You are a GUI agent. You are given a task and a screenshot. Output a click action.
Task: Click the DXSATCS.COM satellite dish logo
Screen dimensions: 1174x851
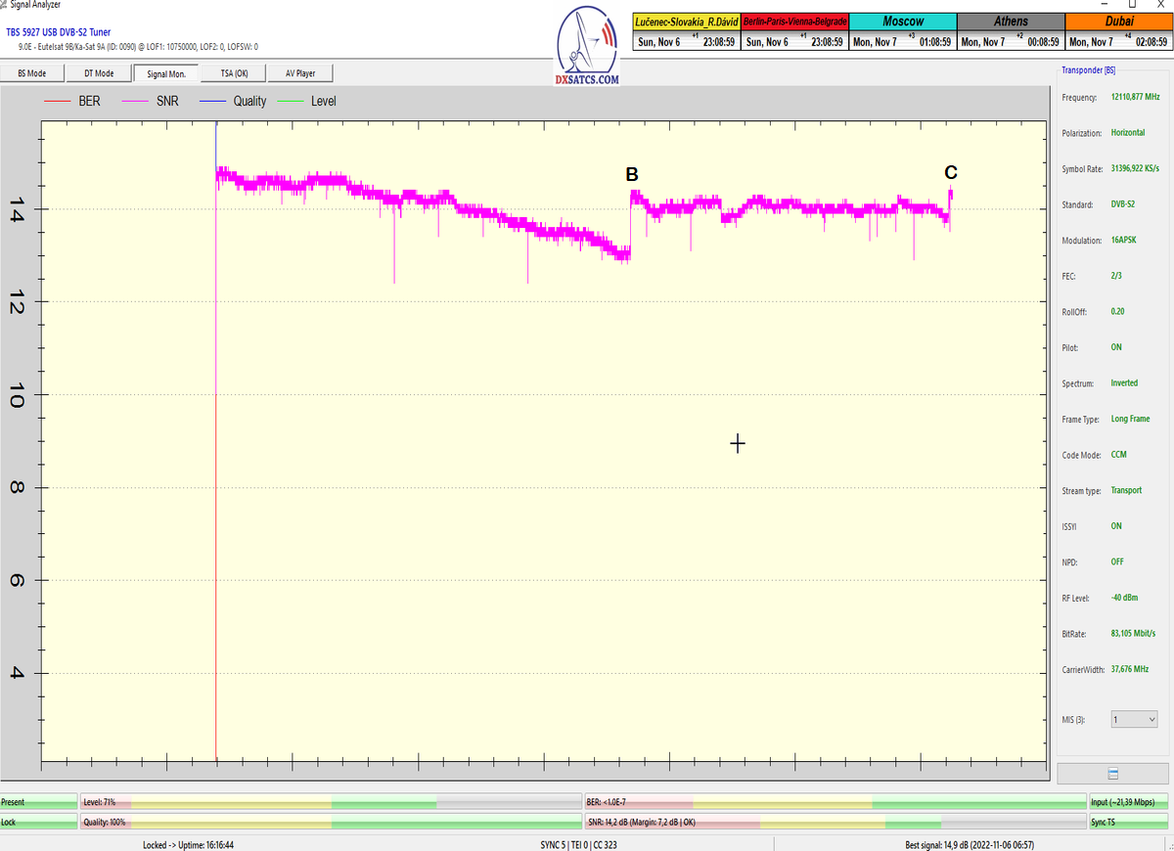[586, 46]
